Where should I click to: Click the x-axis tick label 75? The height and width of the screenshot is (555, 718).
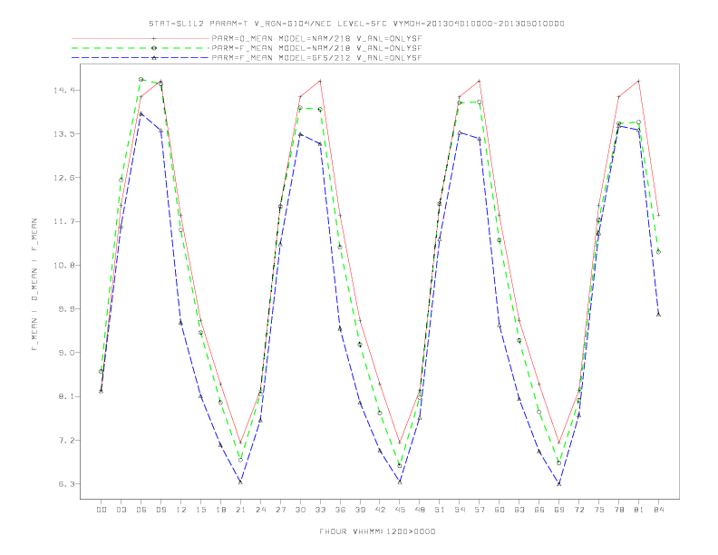click(599, 510)
